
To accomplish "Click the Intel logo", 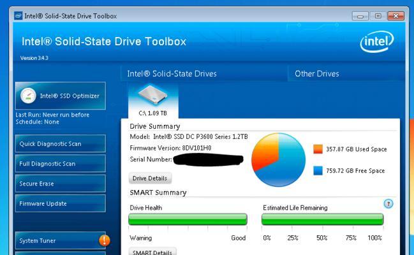I will click(377, 41).
